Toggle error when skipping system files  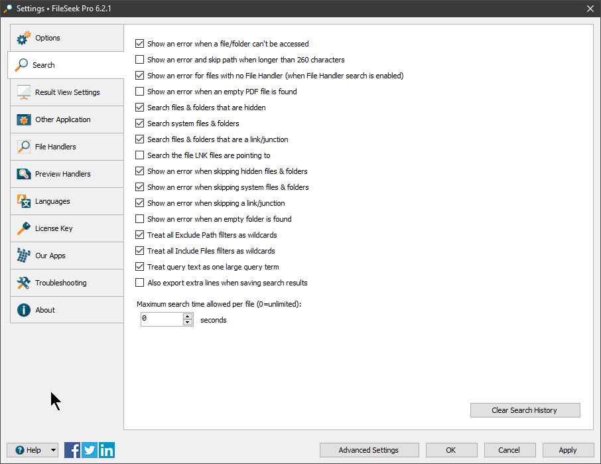[139, 187]
